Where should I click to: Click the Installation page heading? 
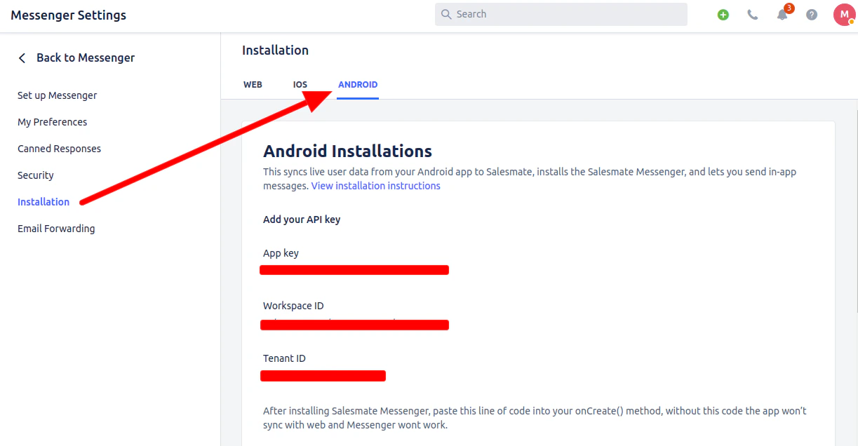(x=275, y=50)
